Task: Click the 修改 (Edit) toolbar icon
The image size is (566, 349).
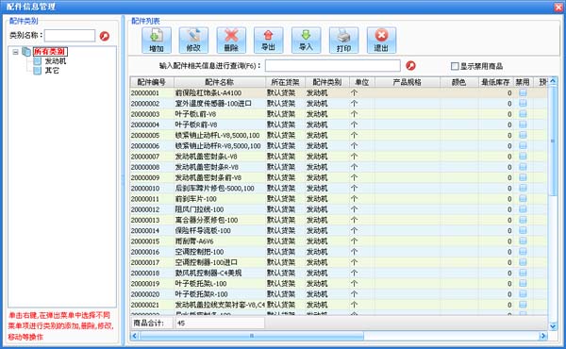Action: [x=193, y=40]
